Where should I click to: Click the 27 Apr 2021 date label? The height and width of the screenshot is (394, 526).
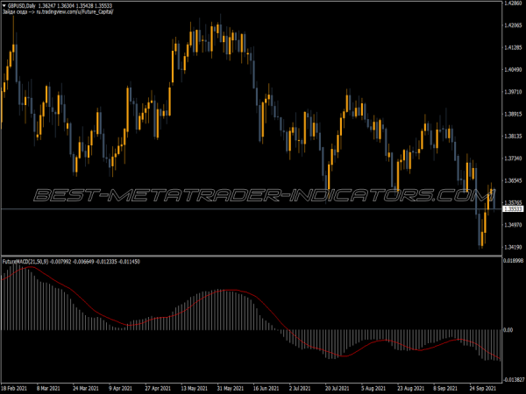[x=158, y=389]
